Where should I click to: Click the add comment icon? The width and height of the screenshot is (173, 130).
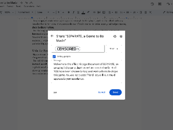pyautogui.click(x=99, y=12)
